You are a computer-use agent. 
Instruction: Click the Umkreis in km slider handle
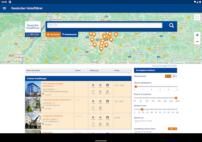coord(142,109)
